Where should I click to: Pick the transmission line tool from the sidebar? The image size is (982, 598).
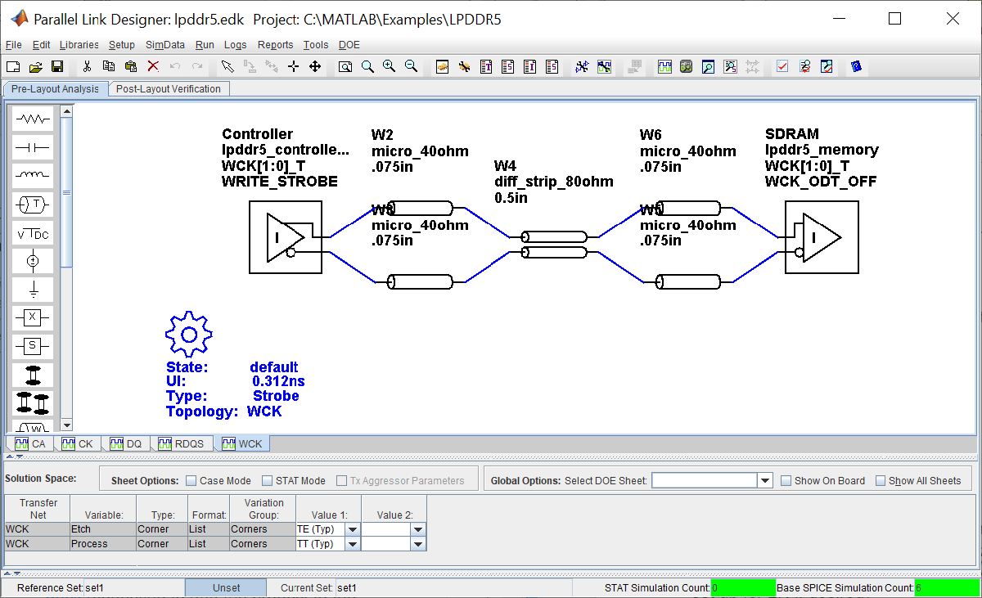(x=33, y=205)
